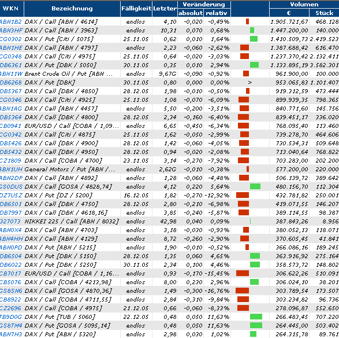339x338 pixels.
Task: Open WKN link ABN7H3
Action: coord(11,334)
